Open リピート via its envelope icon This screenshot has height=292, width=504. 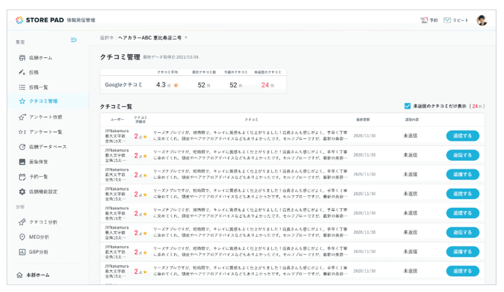447,20
